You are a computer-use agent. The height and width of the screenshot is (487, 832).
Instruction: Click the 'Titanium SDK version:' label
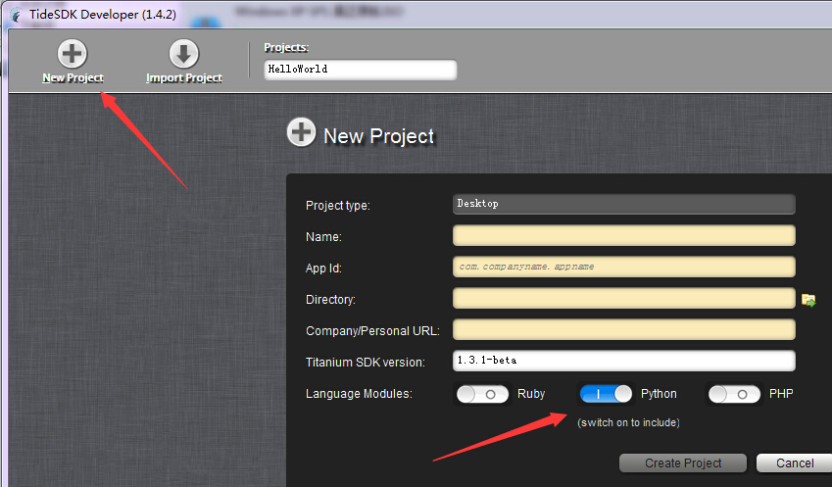click(366, 363)
